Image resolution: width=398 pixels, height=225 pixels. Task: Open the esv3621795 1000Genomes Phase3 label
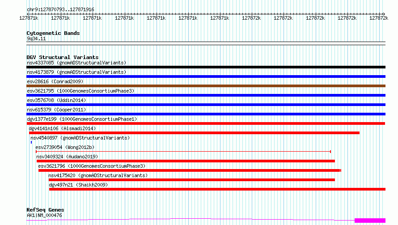coord(80,91)
